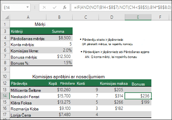Viewport: 172px width, 120px height.
Task: Select column D header
Action: click(x=112, y=17)
